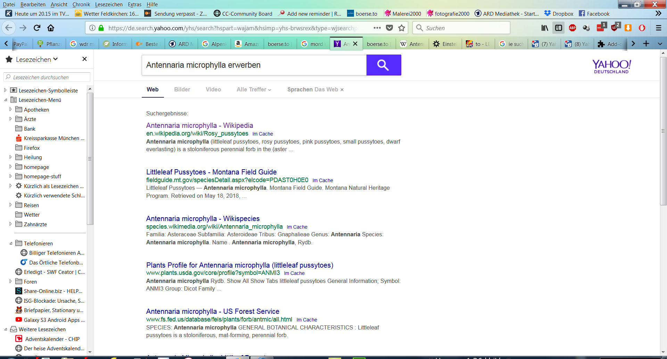This screenshot has width=667, height=359.
Task: Click the NoScript stop-hand icon
Action: pos(642,28)
